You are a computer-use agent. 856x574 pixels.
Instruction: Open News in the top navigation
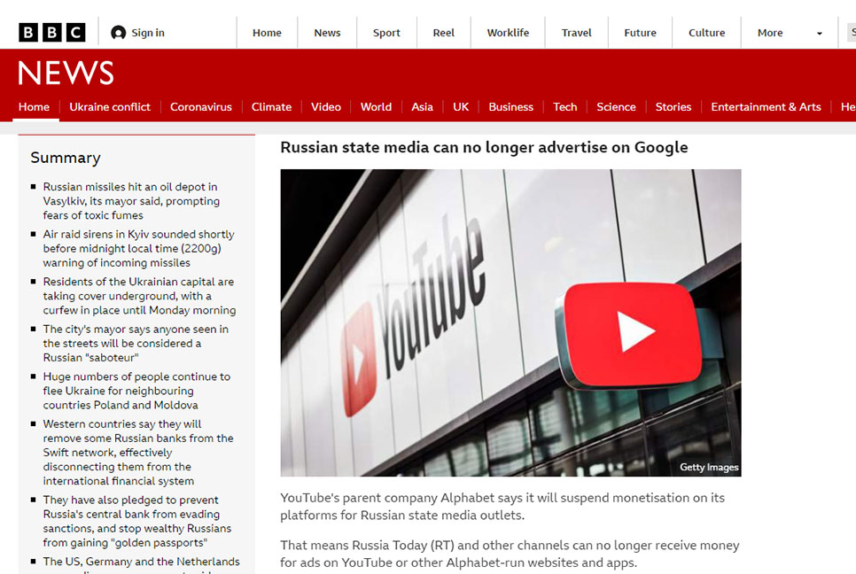tap(327, 33)
